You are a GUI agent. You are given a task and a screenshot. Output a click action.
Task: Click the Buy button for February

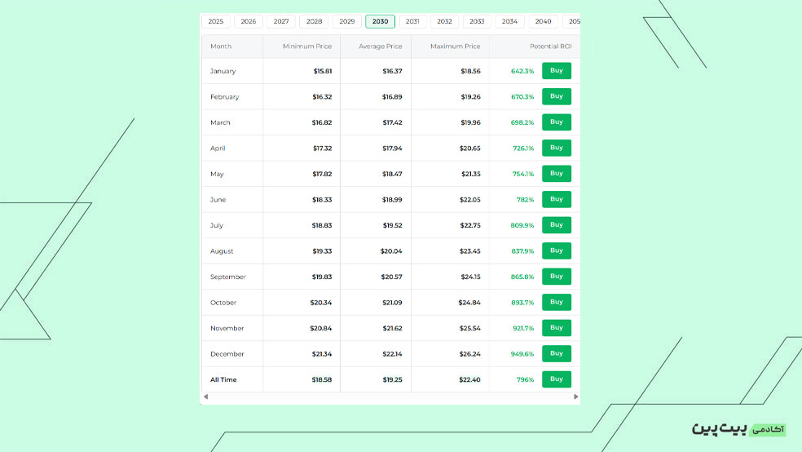(x=557, y=96)
